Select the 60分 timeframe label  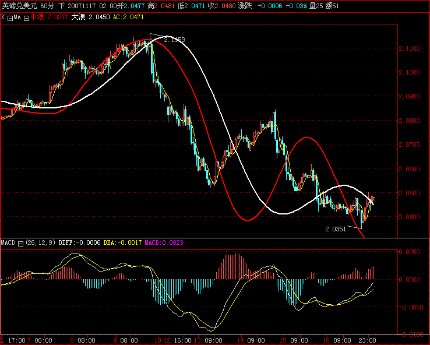pyautogui.click(x=47, y=5)
